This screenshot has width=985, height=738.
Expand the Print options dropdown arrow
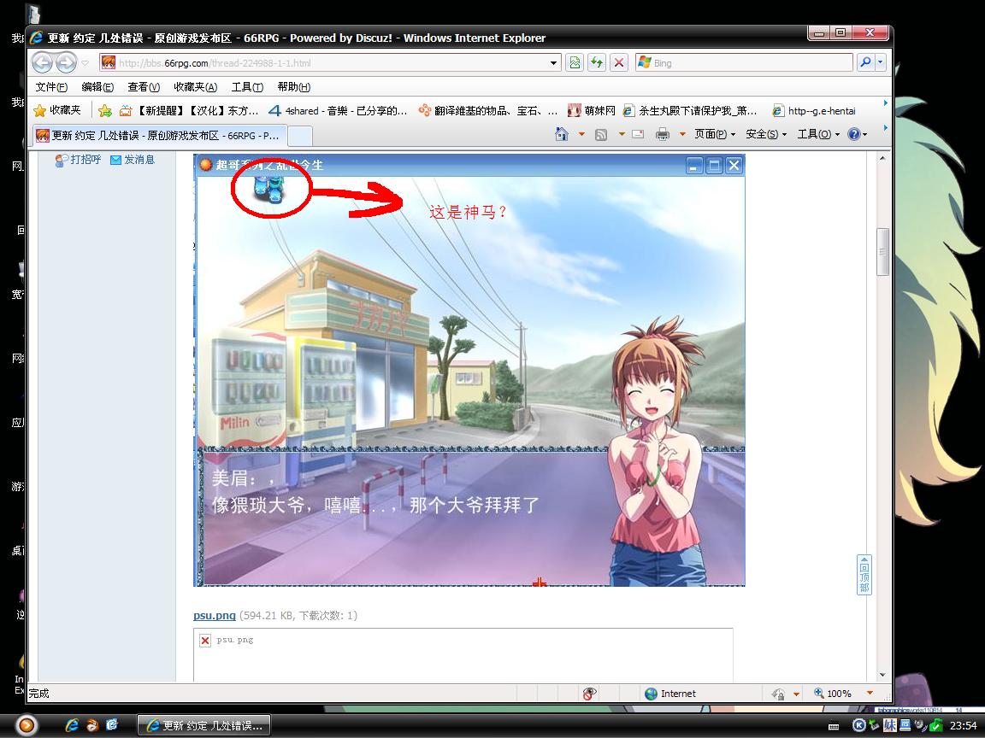tap(682, 134)
